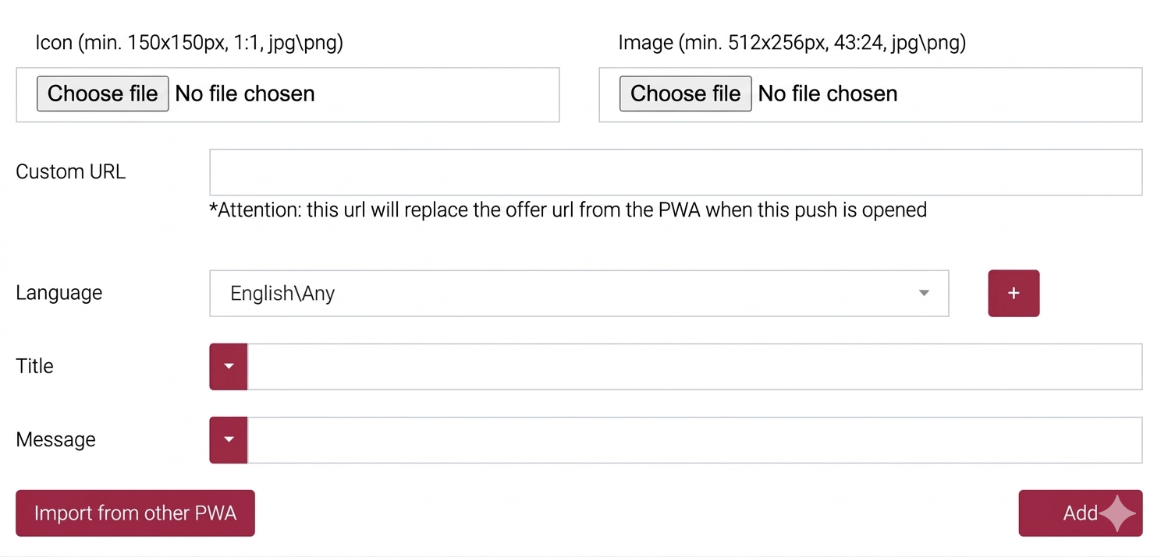This screenshot has height=557, width=1161.
Task: Click into the Message text field
Action: [x=694, y=439]
